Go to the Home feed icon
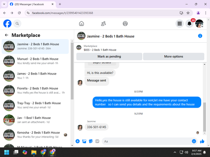This screenshot has height=157, width=210. pyautogui.click(x=81, y=23)
